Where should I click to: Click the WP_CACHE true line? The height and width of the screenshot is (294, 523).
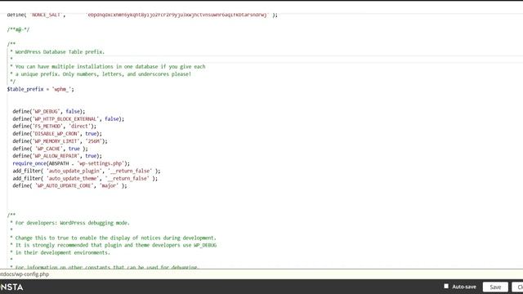pyautogui.click(x=51, y=149)
